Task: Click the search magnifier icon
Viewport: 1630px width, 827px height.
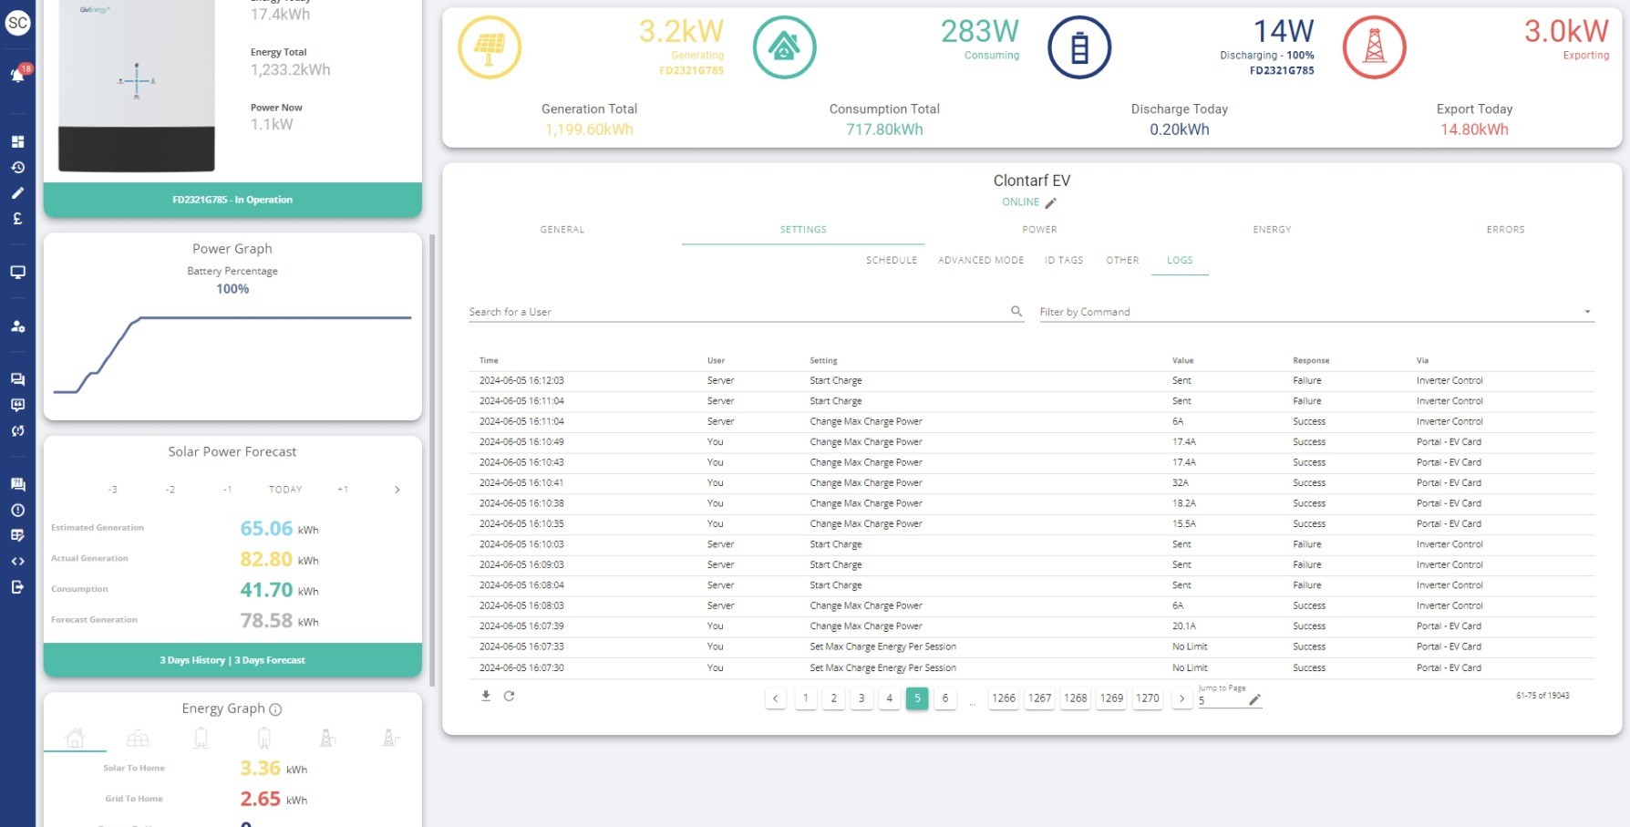Action: pyautogui.click(x=1016, y=311)
